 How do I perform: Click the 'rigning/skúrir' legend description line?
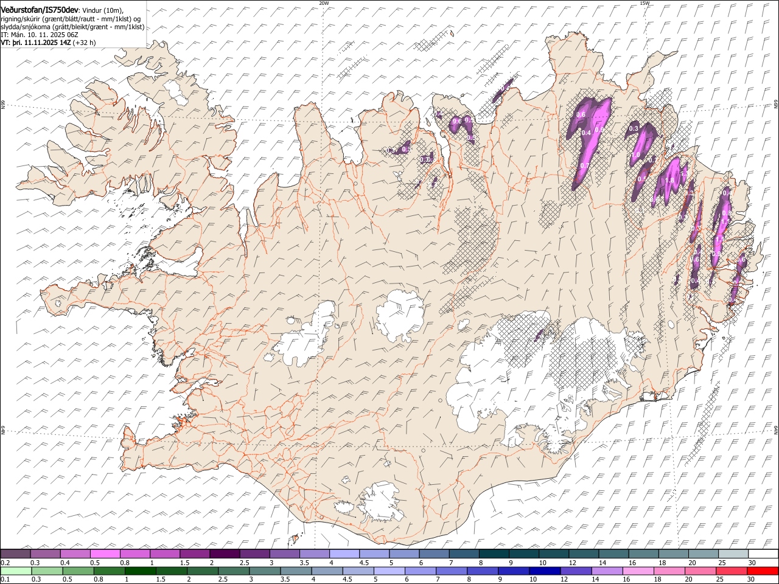tap(71, 18)
